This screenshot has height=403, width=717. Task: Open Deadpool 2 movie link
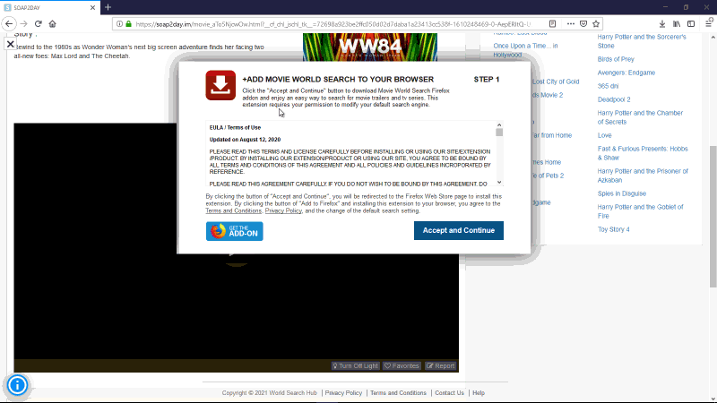614,99
